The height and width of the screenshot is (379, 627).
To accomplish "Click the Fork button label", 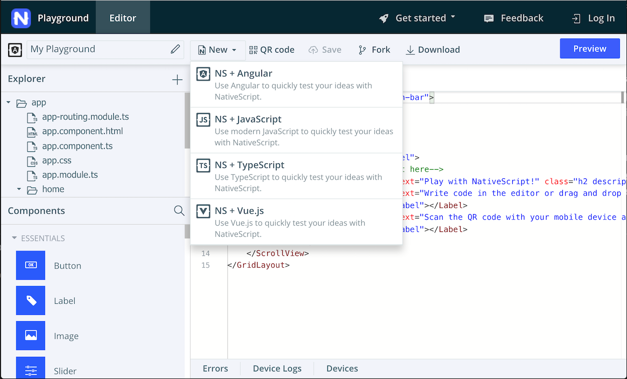I will (x=381, y=50).
